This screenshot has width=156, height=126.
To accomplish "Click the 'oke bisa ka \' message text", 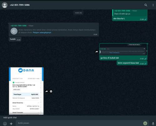I will (x=119, y=19).
